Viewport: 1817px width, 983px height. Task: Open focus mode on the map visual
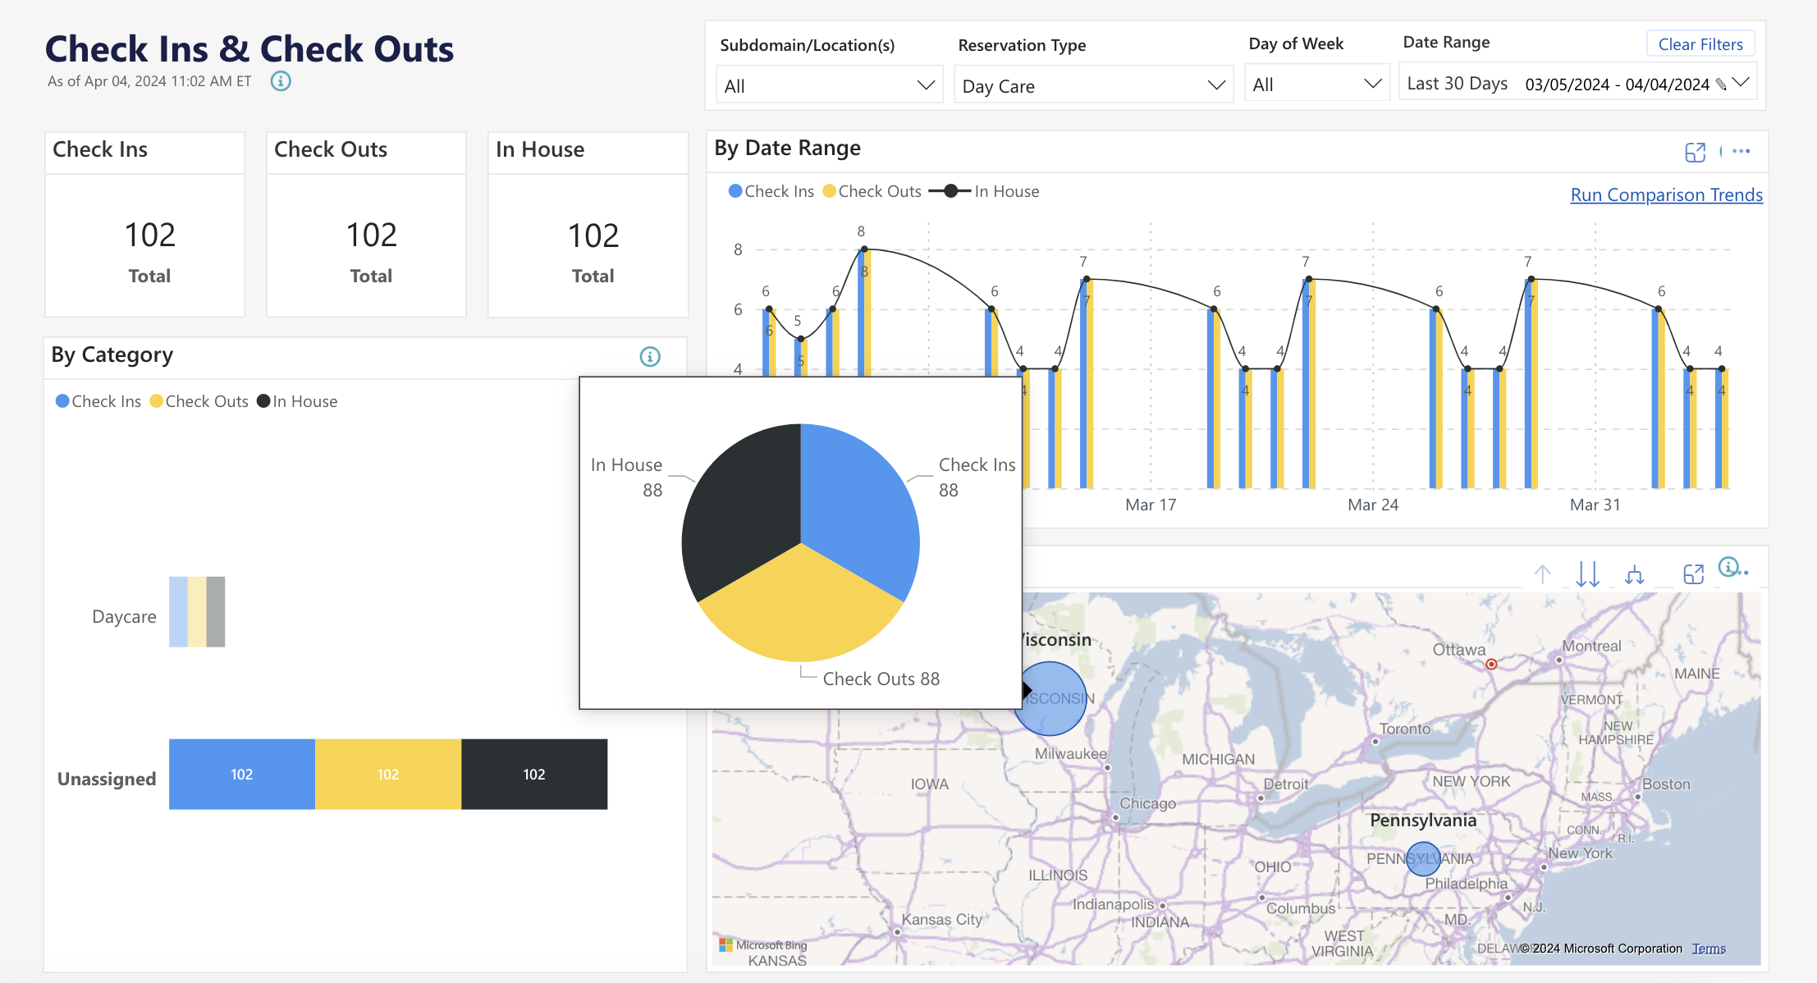(1695, 574)
